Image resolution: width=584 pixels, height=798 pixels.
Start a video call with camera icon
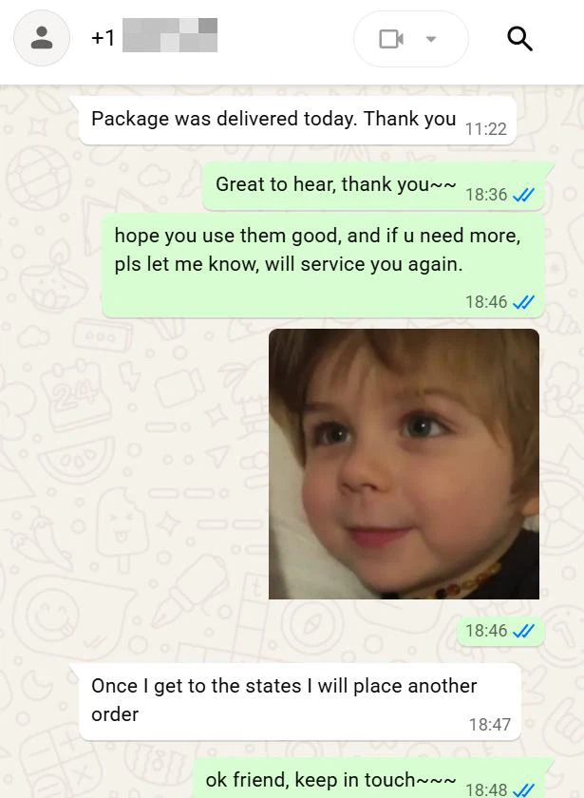pyautogui.click(x=391, y=39)
